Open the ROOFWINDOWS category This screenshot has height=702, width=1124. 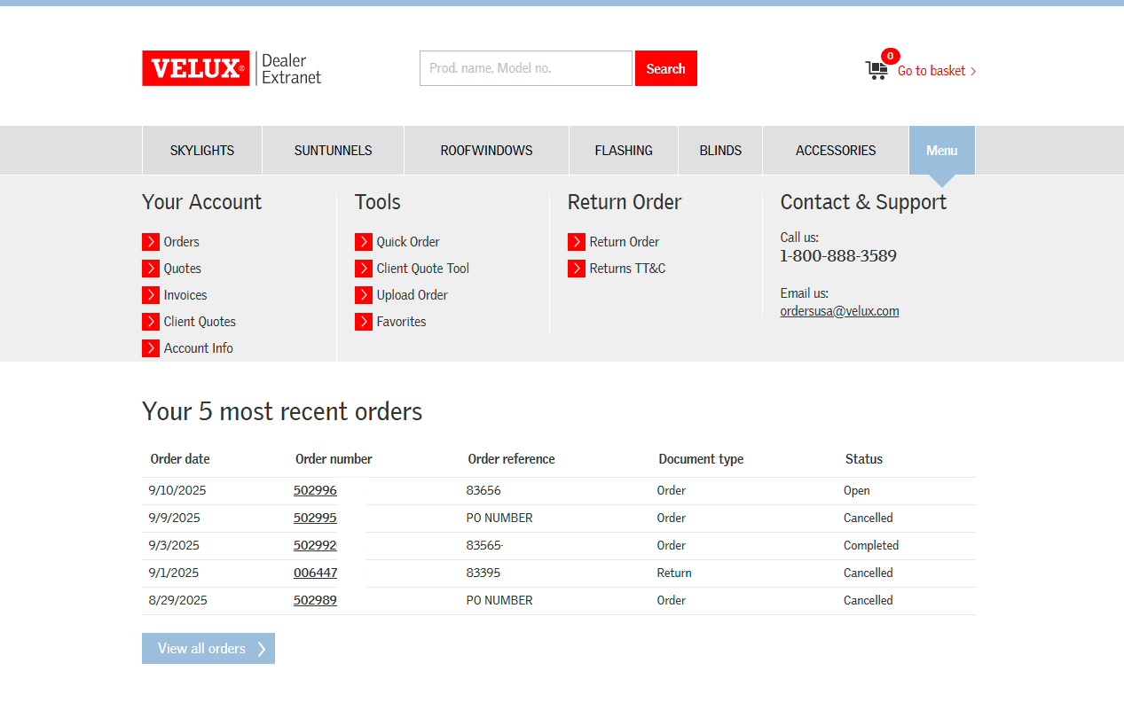click(486, 151)
